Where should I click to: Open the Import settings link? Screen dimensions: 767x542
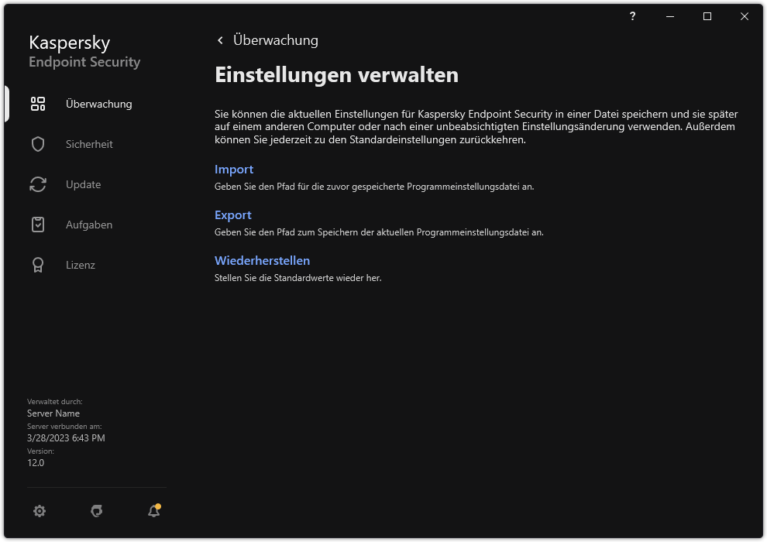[x=234, y=169]
